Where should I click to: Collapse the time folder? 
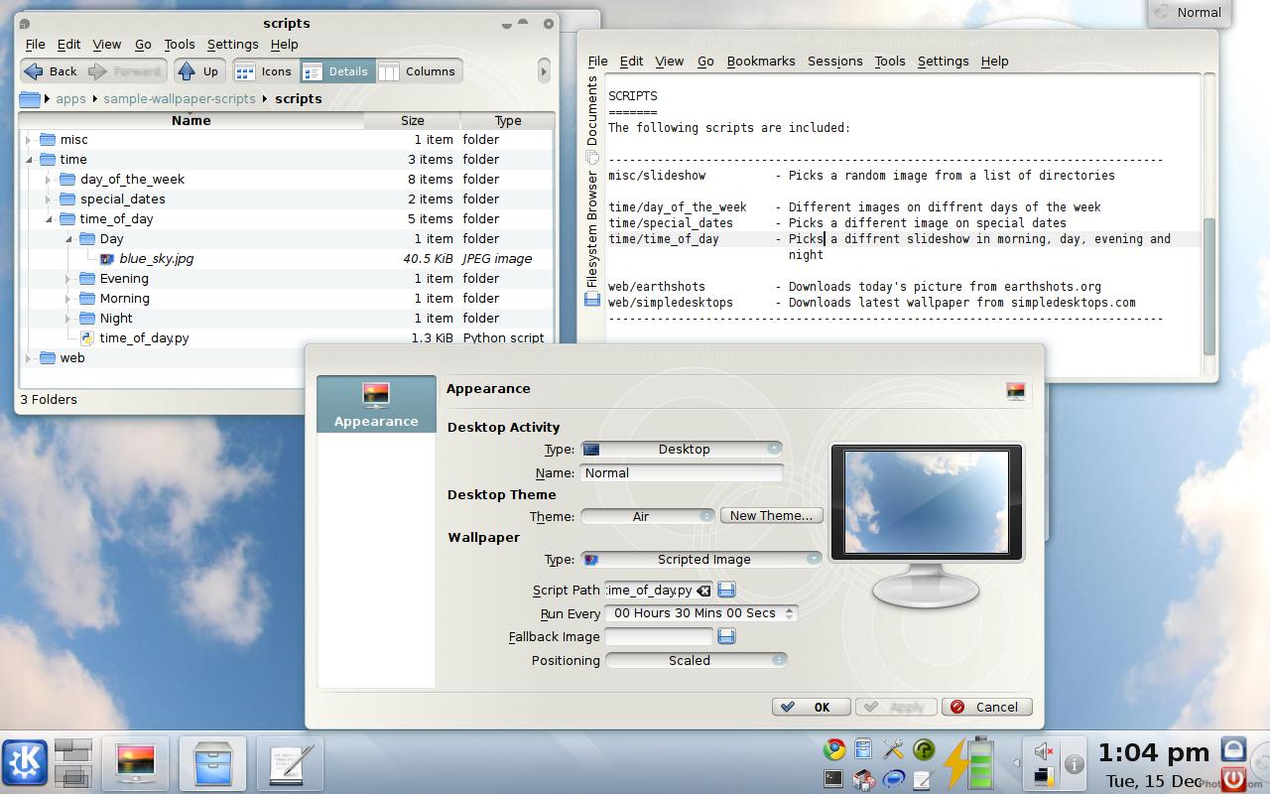29,160
